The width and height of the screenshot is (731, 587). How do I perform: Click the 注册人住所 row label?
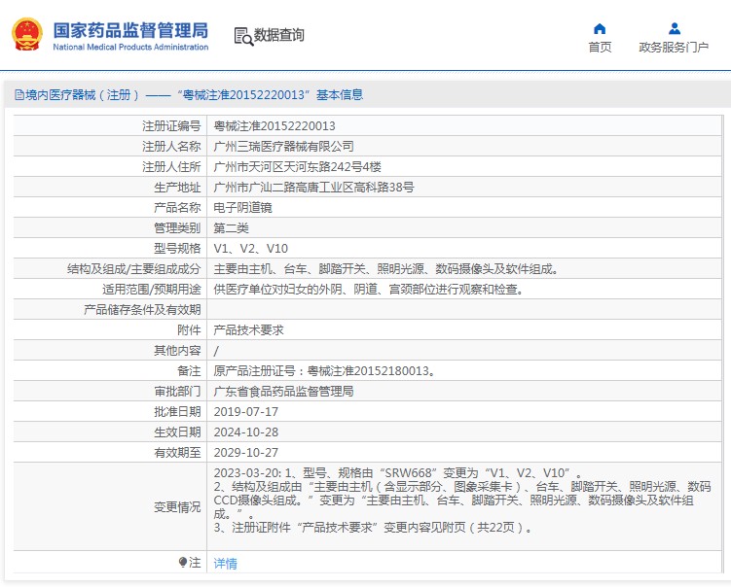point(171,167)
